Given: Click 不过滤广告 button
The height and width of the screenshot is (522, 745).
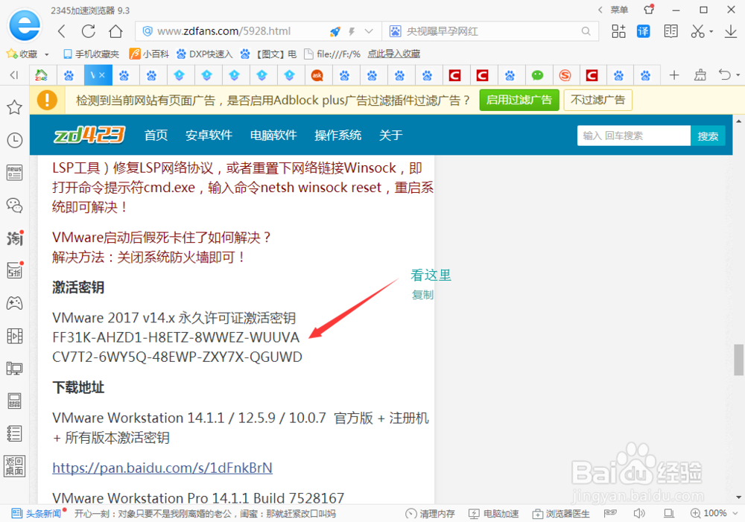Looking at the screenshot, I should tap(597, 101).
